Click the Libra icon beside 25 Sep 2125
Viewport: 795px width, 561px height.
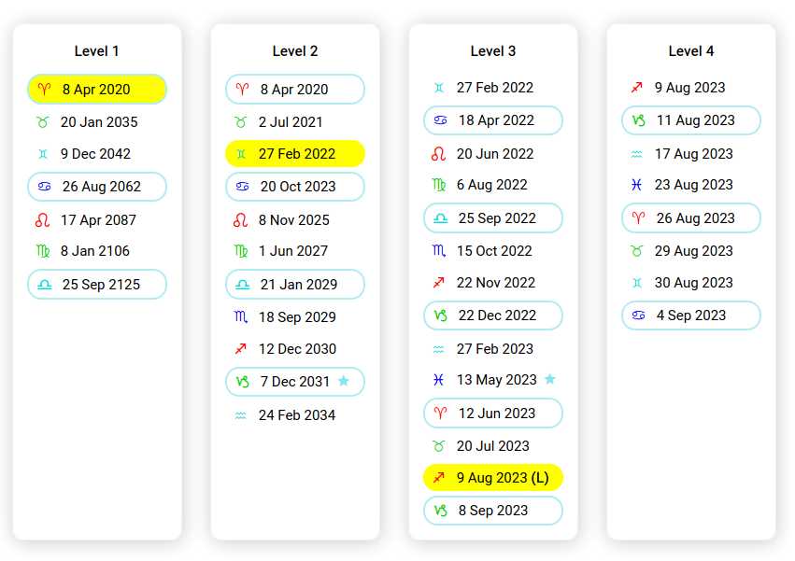(44, 285)
